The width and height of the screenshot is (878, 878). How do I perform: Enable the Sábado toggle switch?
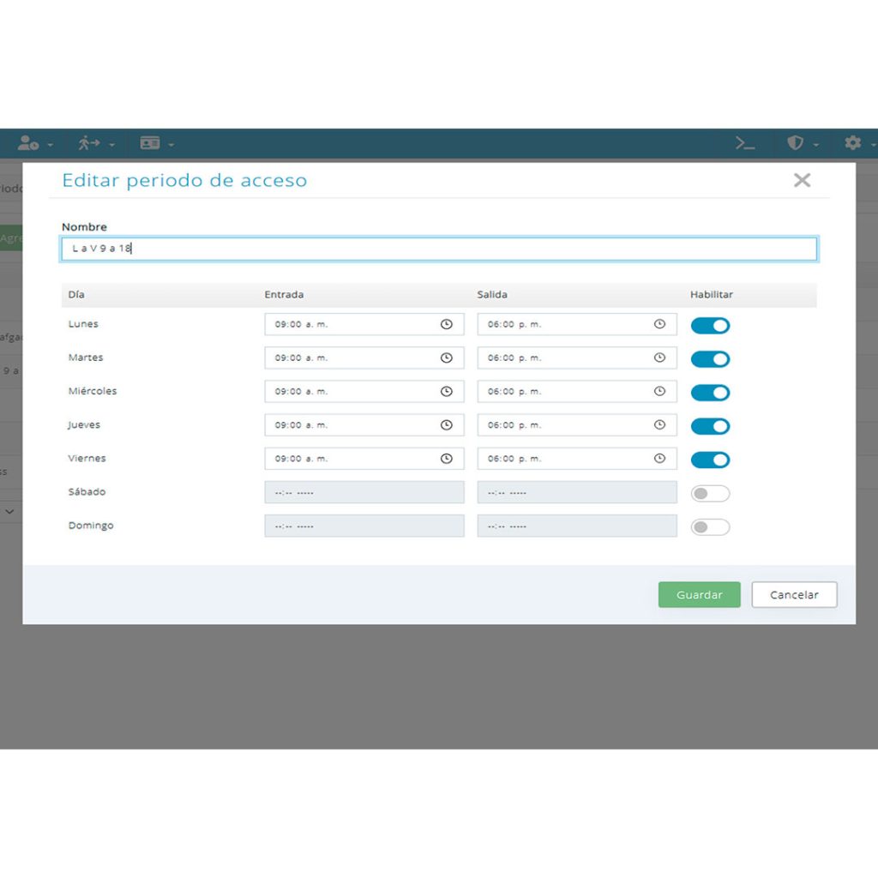click(x=710, y=493)
